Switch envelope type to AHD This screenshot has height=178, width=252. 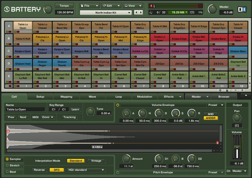click(x=211, y=114)
